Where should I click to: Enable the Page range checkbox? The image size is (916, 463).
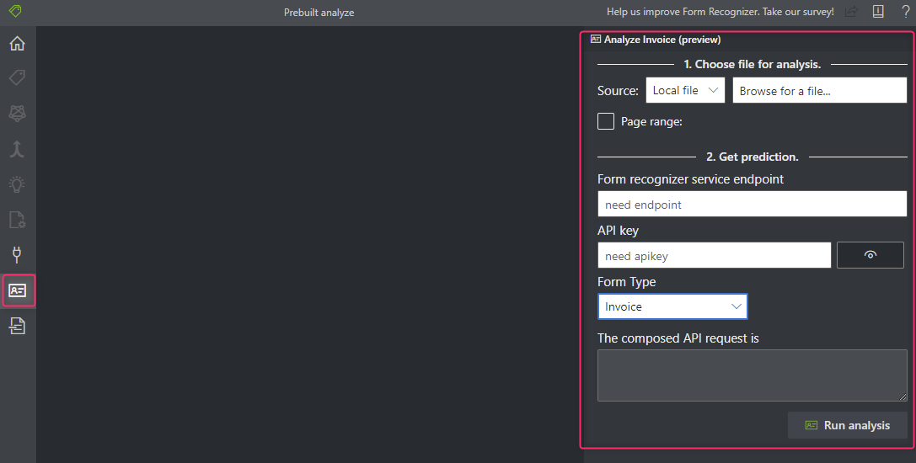606,121
